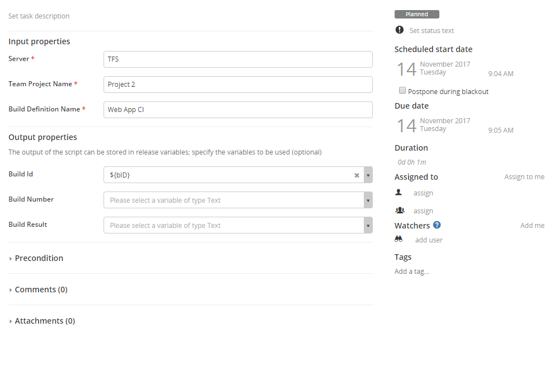Click the Planned status badge
Image resolution: width=553 pixels, height=378 pixels.
pyautogui.click(x=416, y=15)
